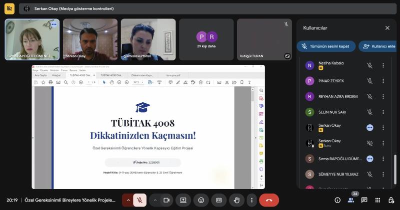The image size is (400, 210).
Task: Toggle the camera on or off
Action: click(x=166, y=200)
